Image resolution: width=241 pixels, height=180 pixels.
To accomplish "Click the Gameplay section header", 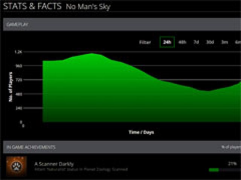I will (x=122, y=24).
